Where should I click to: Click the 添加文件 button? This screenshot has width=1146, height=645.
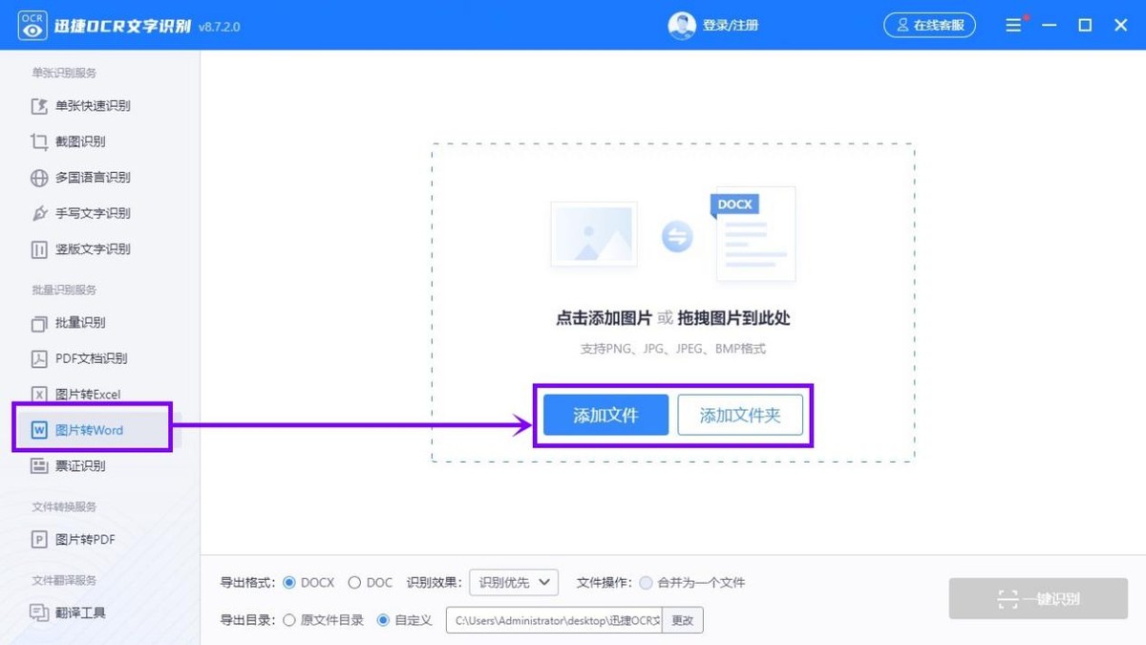[x=605, y=415]
